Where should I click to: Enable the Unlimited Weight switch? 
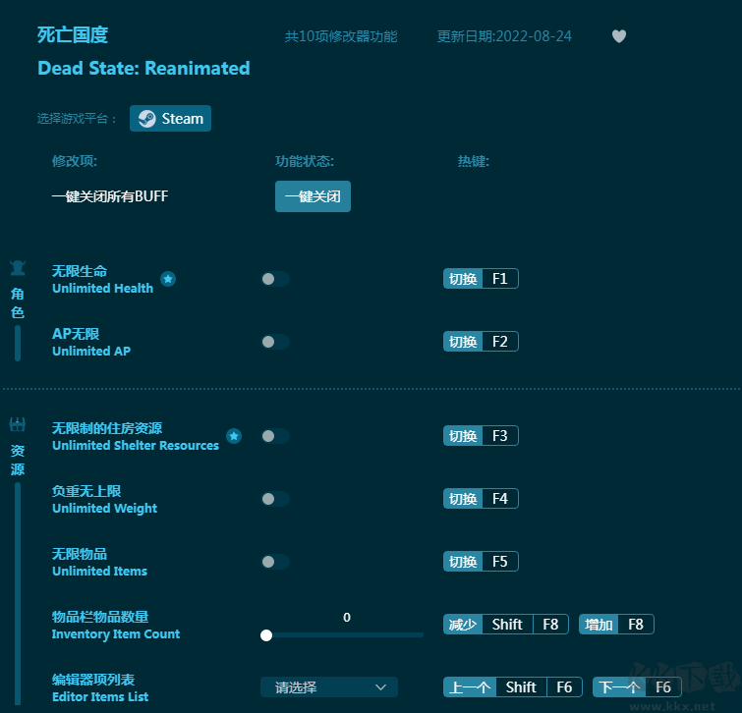275,499
